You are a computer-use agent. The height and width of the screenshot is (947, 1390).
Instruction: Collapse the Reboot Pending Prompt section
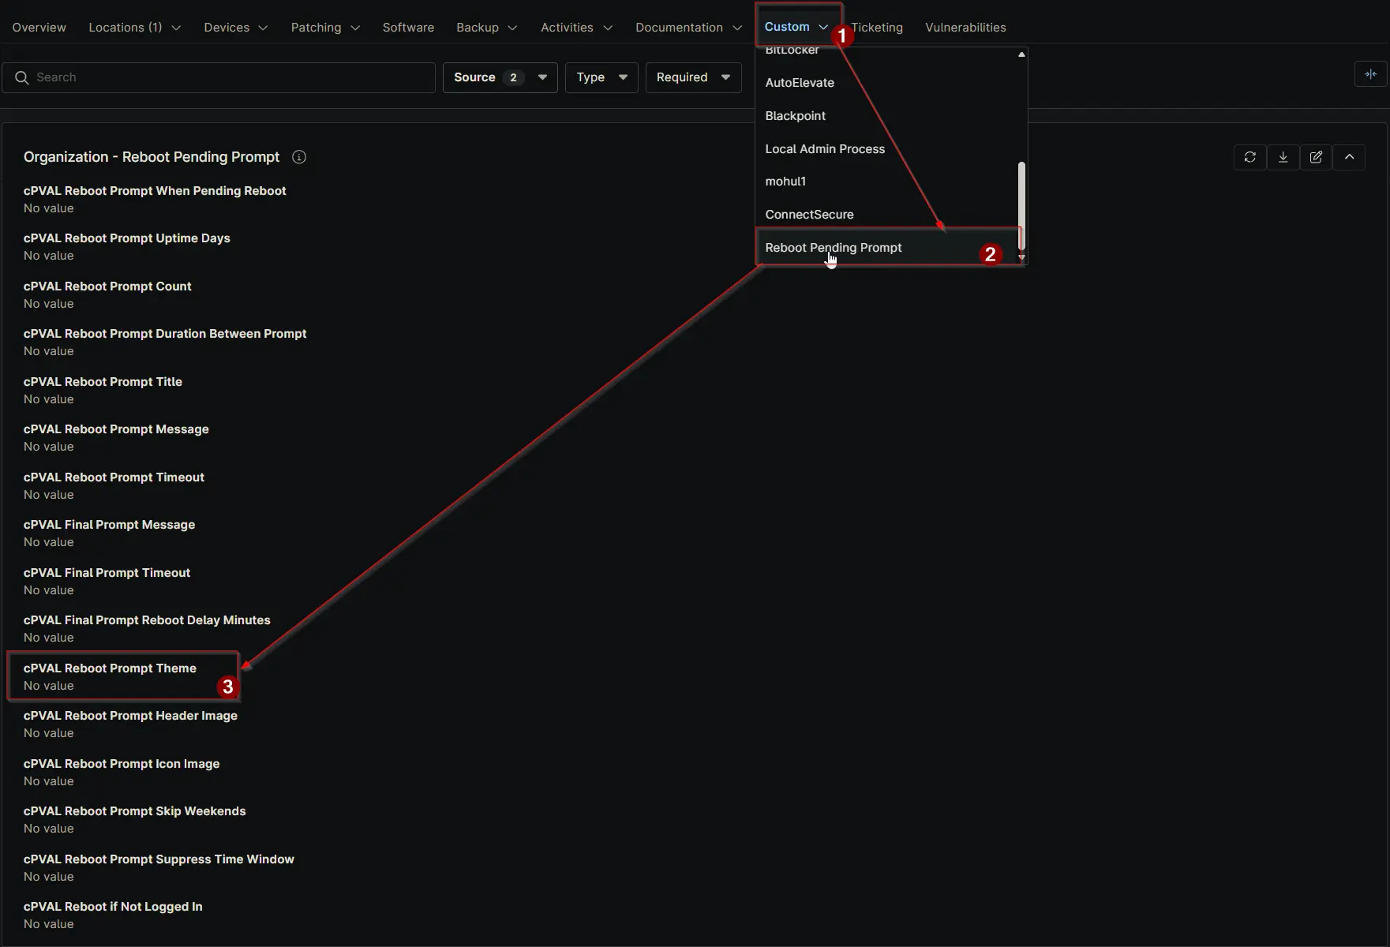[x=1349, y=157]
